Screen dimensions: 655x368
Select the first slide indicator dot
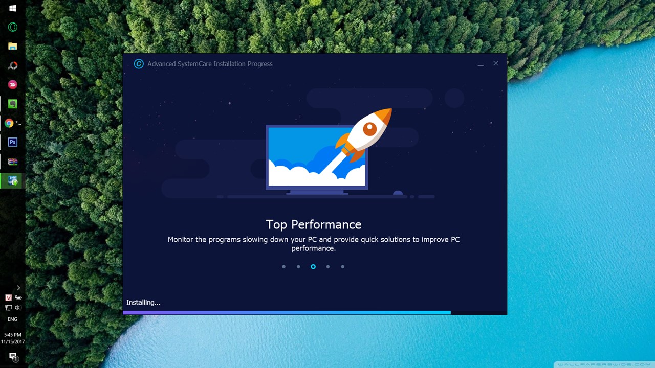(x=283, y=266)
